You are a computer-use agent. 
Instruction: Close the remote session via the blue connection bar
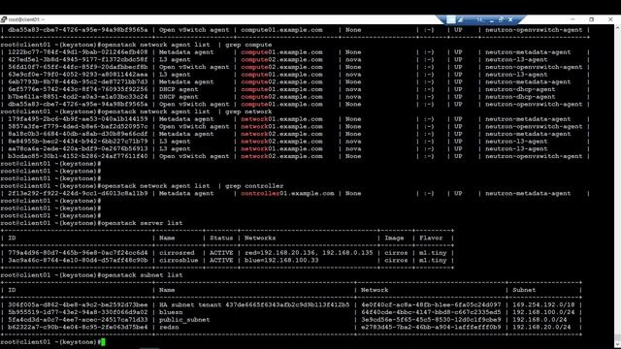[x=510, y=19]
